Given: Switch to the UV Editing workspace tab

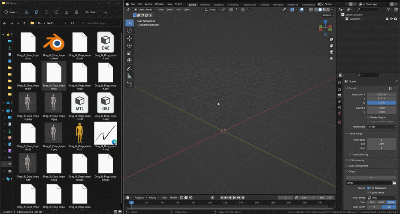Looking at the screenshot, I should pos(233,5).
